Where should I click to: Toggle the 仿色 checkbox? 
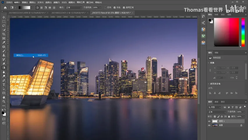click(115, 8)
